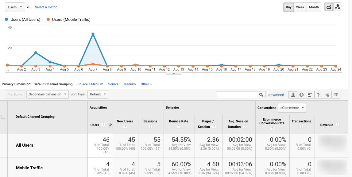352x177 pixels.
Task: Select Source / Medium as primary dimension
Action: [90, 84]
